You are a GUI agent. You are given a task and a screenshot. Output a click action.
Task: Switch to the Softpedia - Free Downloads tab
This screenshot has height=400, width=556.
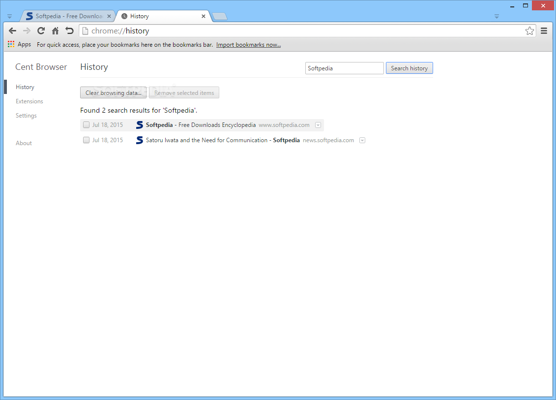click(x=68, y=16)
